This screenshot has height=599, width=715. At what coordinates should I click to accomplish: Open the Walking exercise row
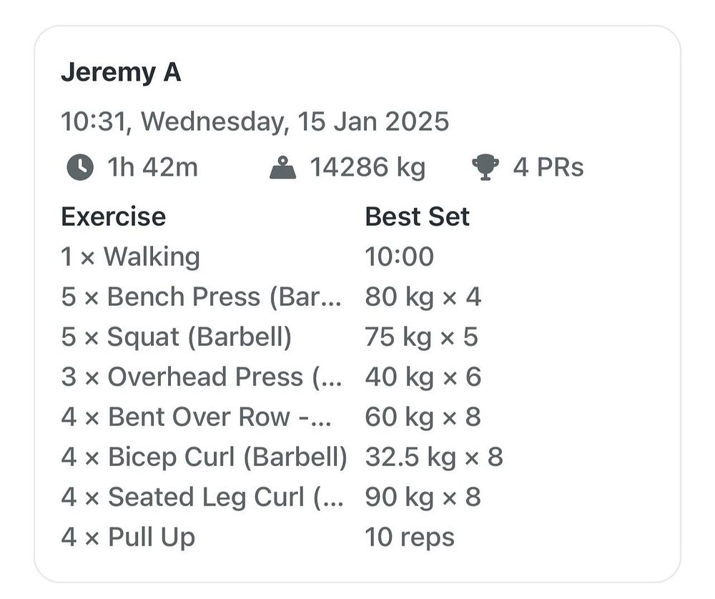tap(130, 257)
